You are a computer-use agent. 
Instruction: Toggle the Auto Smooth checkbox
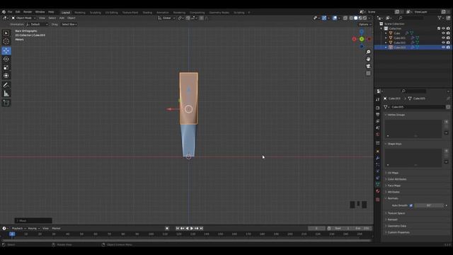pos(411,205)
